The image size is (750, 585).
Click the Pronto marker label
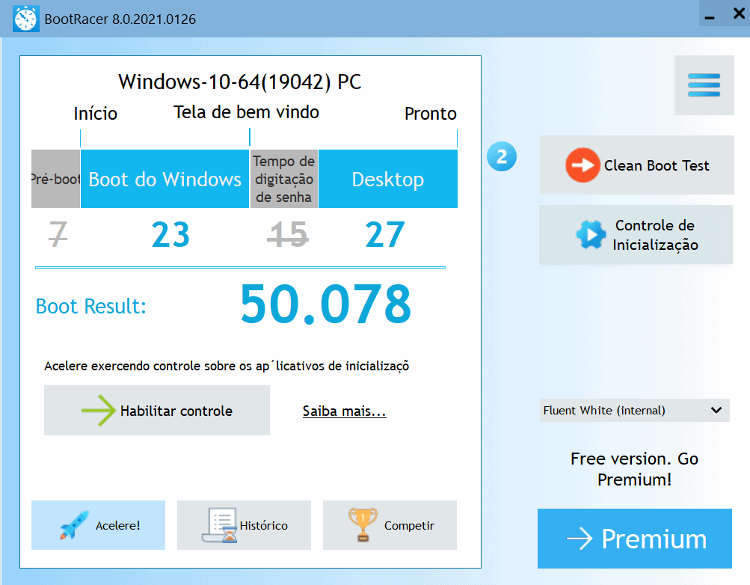431,114
